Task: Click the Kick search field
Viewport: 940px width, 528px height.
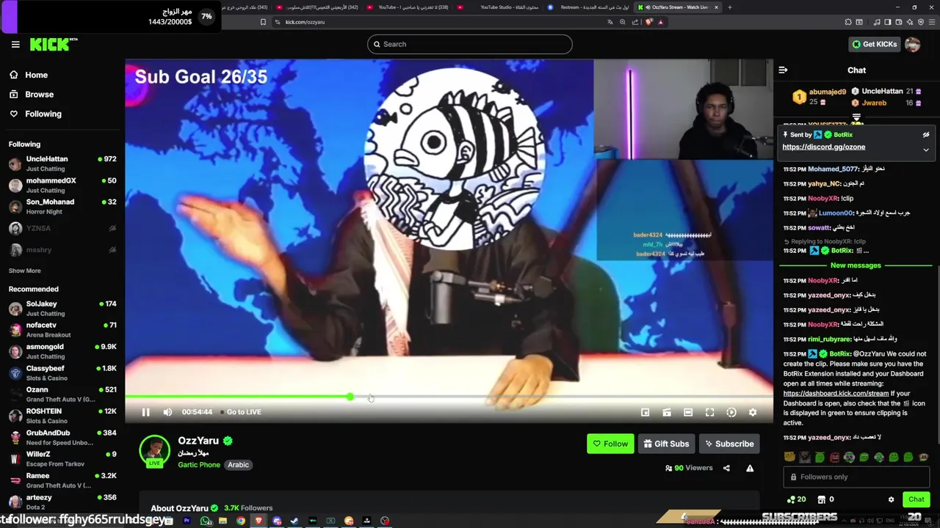Action: (469, 44)
